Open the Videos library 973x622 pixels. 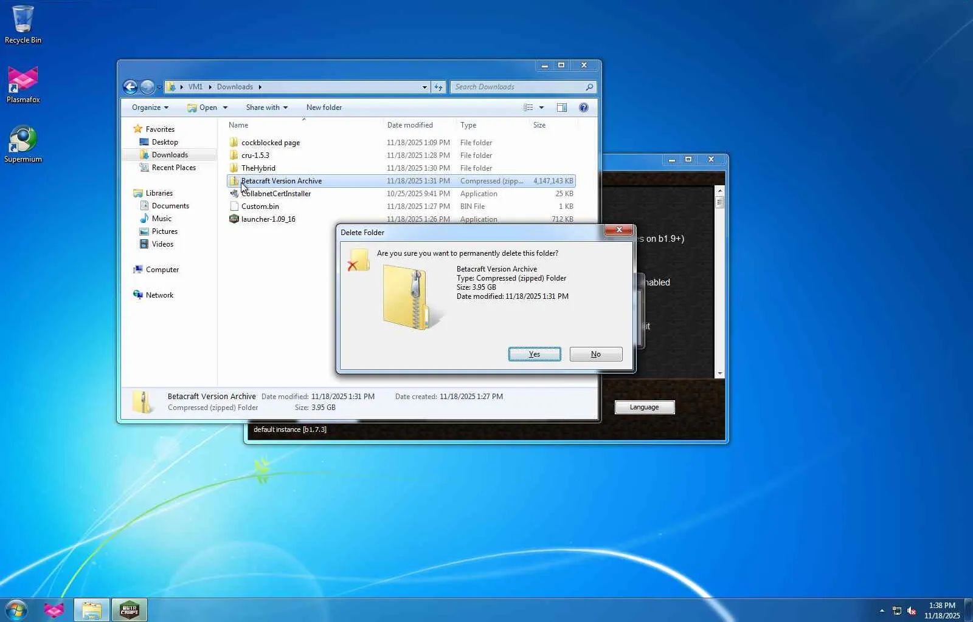[x=162, y=244]
